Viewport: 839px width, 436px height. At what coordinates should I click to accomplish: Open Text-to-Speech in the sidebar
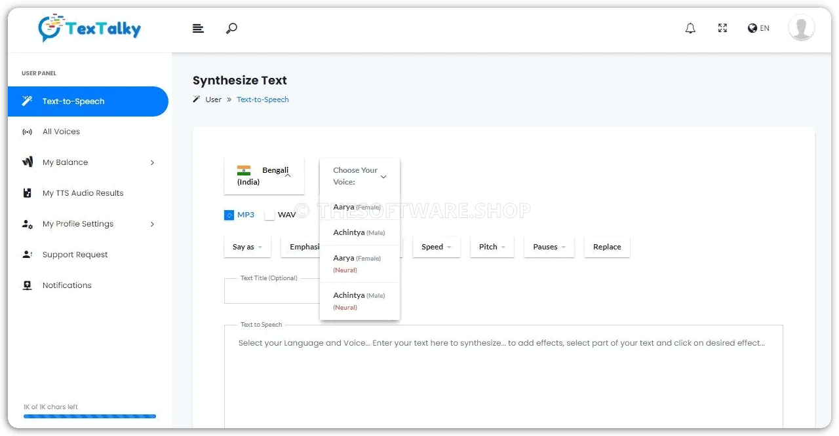pos(88,101)
